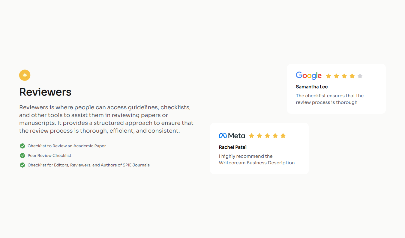The height and width of the screenshot is (238, 405).
Task: Select the first star in Meta rating
Action: click(x=252, y=136)
